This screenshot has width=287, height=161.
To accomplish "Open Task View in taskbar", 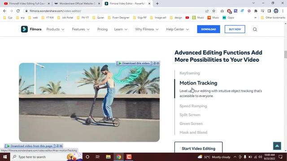I will [x=98, y=157].
